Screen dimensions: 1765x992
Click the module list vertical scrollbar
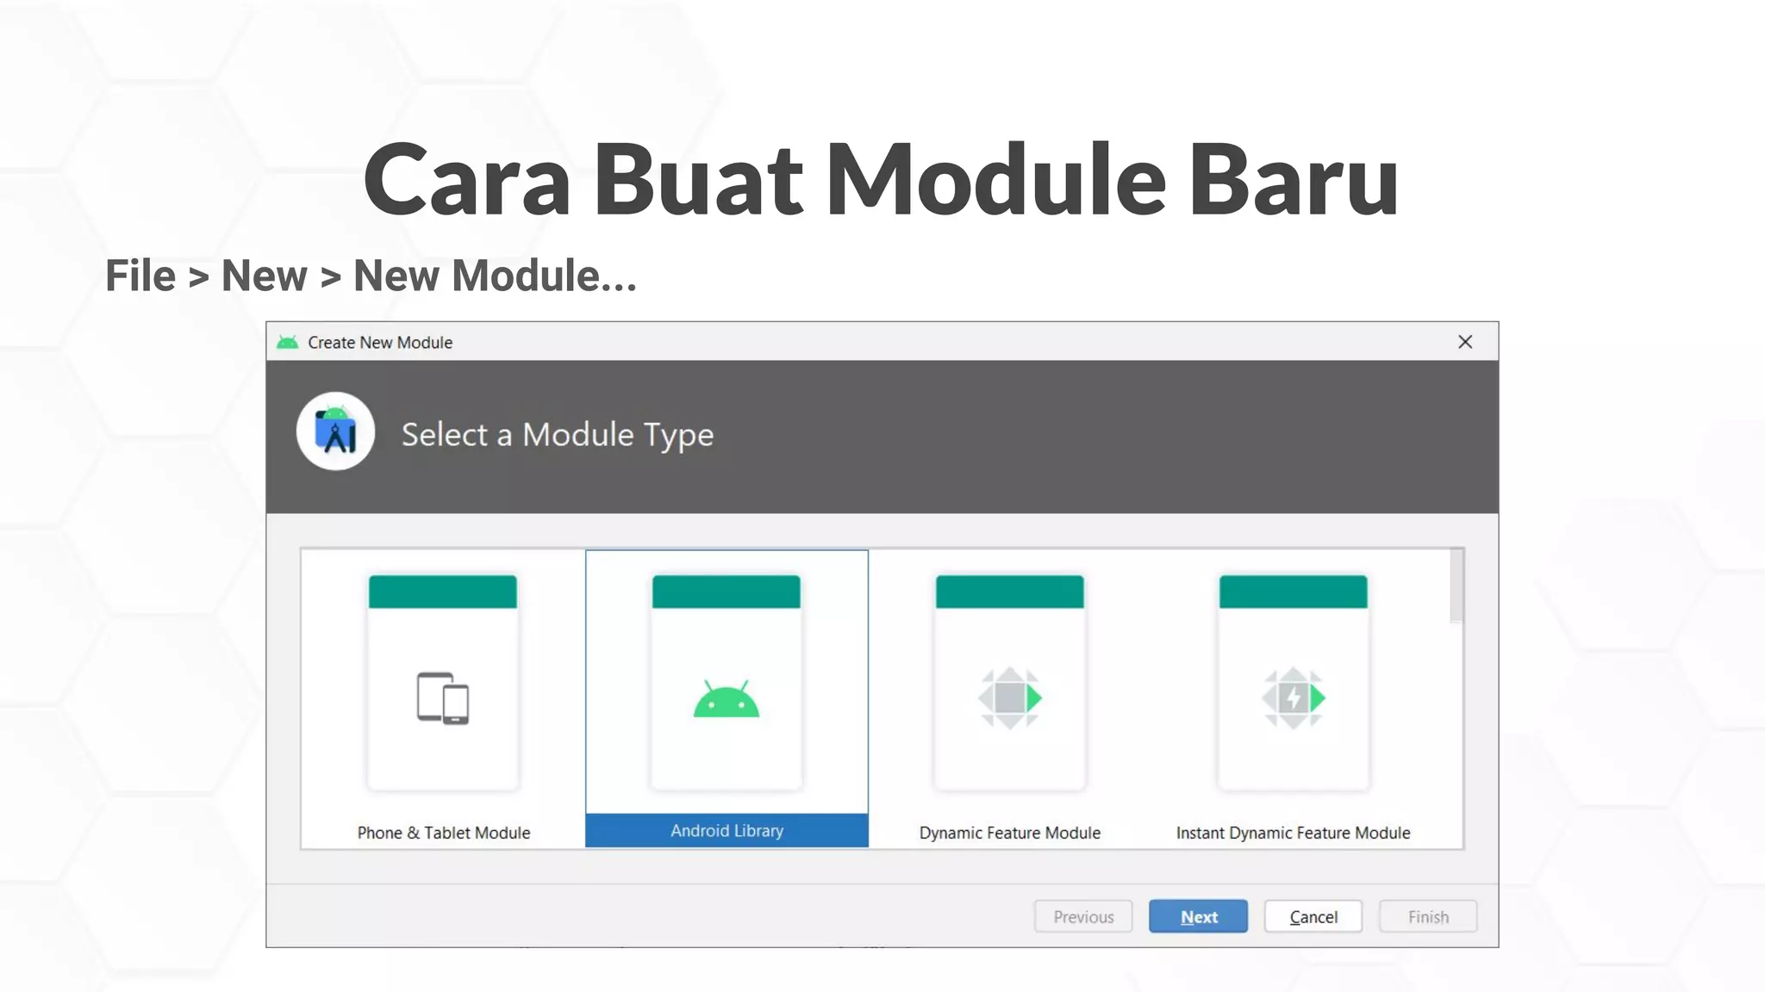pos(1456,586)
